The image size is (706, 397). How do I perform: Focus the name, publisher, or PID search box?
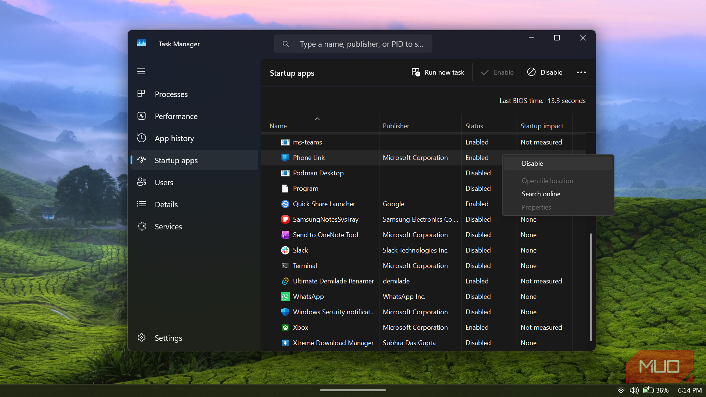pos(353,44)
